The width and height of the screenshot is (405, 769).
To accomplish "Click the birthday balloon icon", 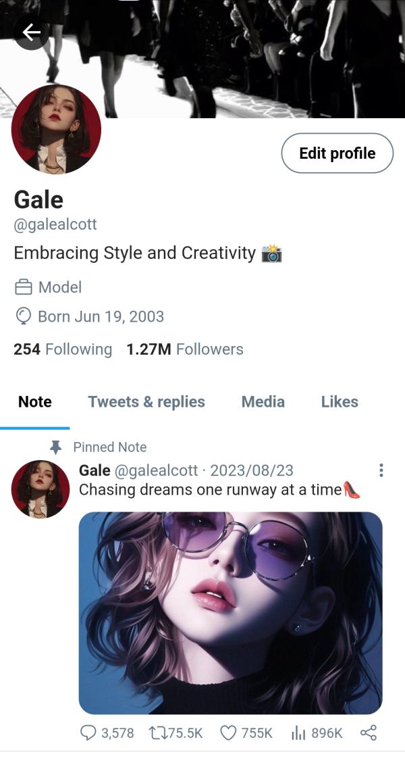I will click(x=24, y=316).
